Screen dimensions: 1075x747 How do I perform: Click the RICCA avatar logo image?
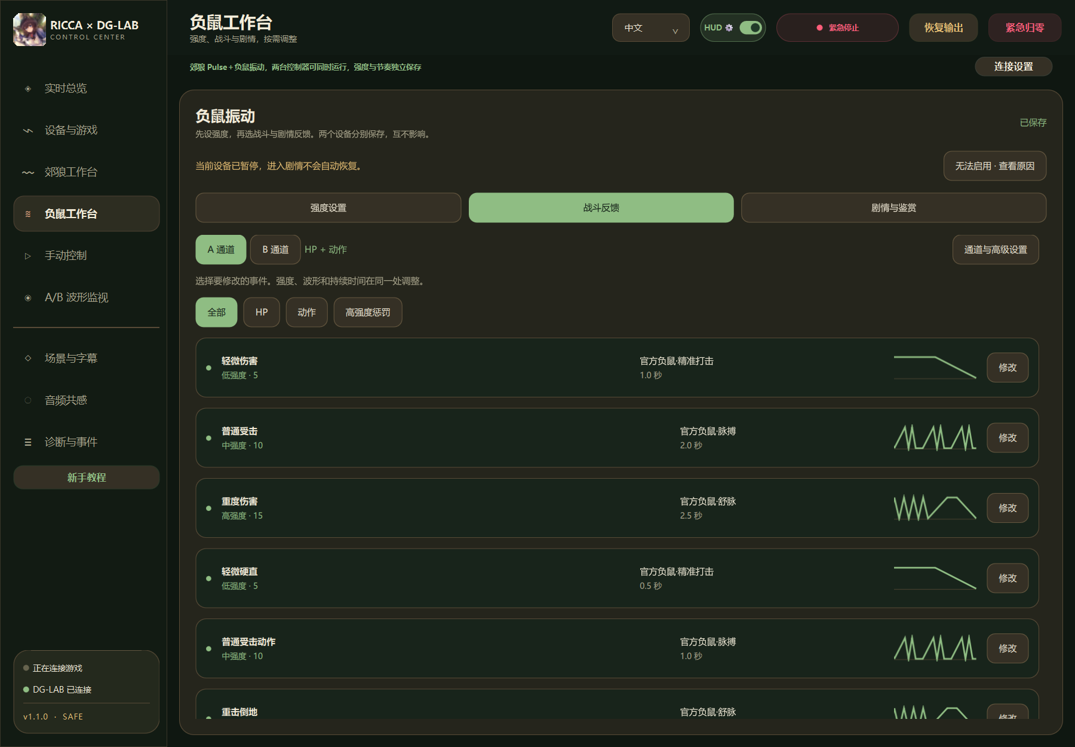click(x=29, y=29)
